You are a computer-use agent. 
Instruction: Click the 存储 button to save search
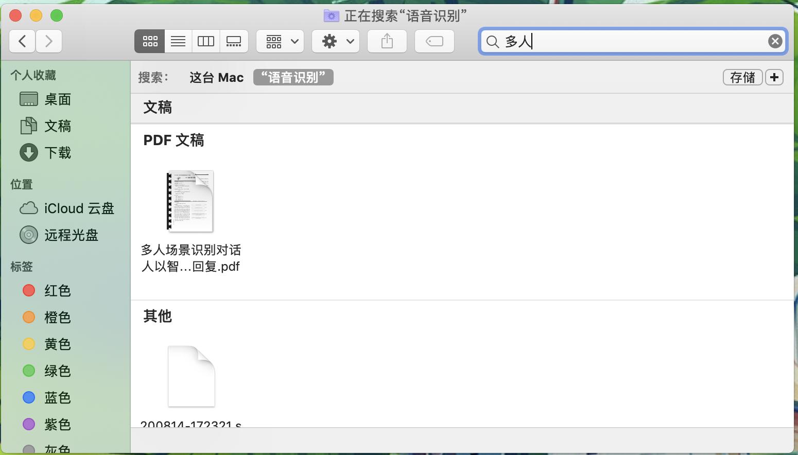(743, 77)
